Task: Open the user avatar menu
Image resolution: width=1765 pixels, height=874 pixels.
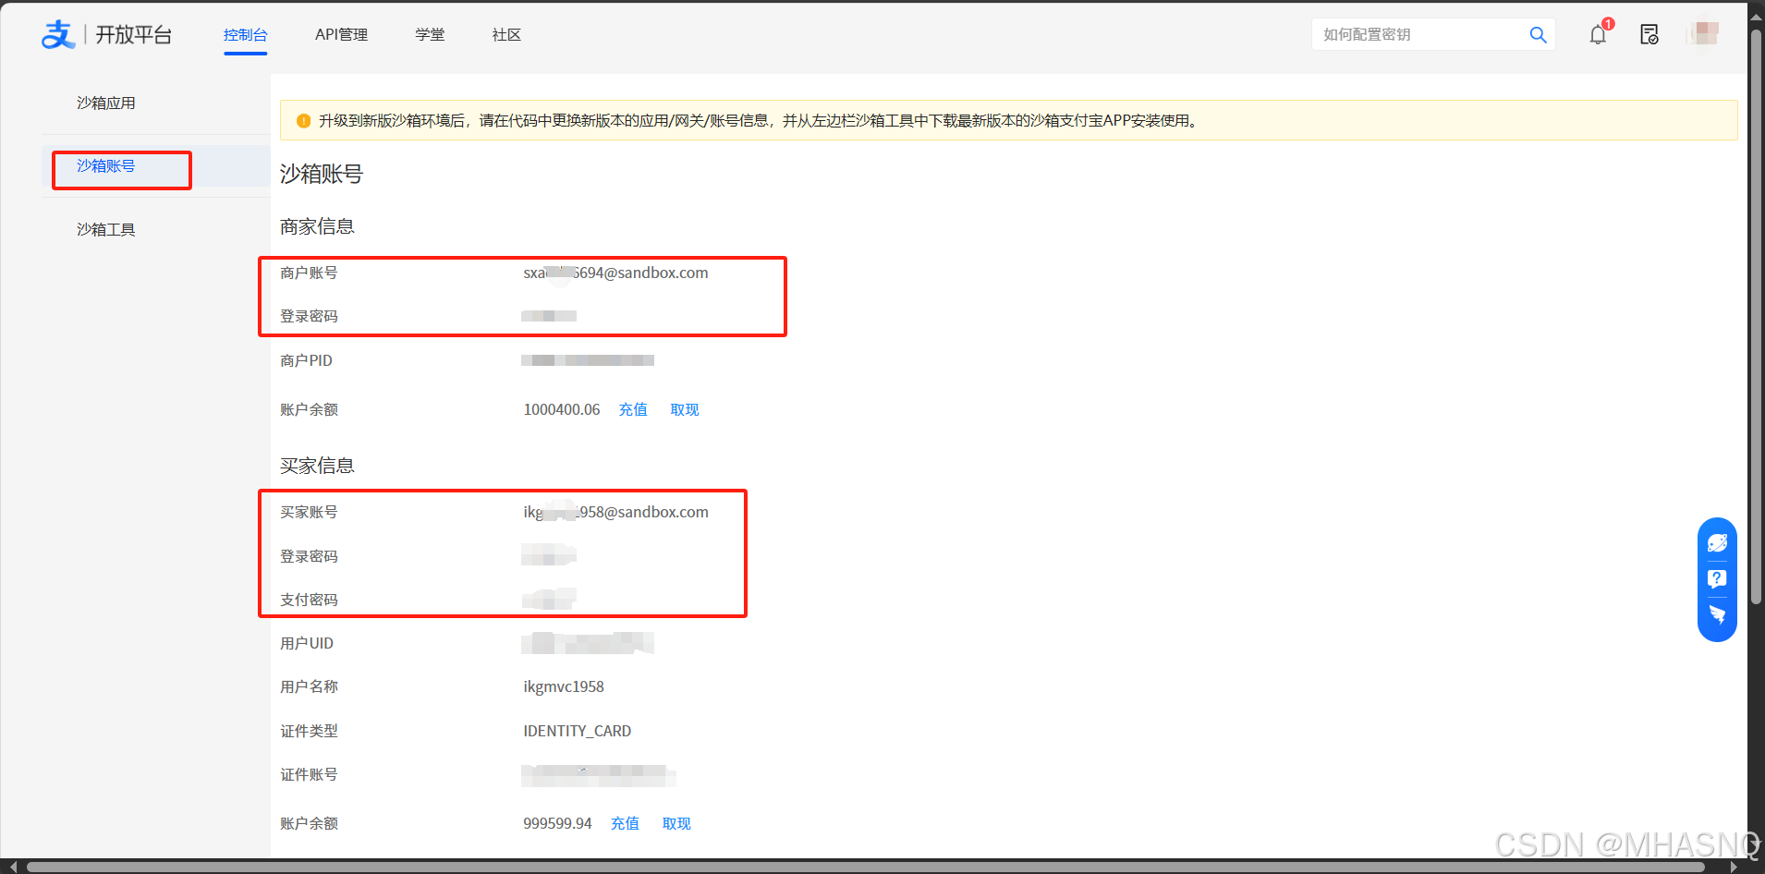Action: point(1706,34)
